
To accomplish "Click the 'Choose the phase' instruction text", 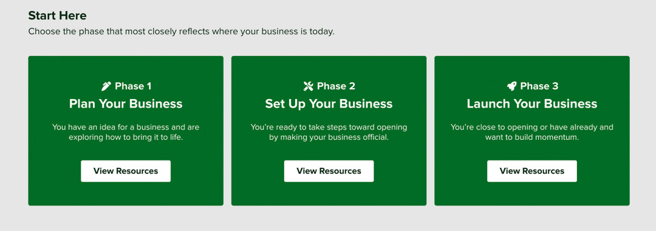I will pos(181,32).
